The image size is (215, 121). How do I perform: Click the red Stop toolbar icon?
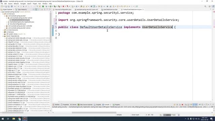coord(63,6)
